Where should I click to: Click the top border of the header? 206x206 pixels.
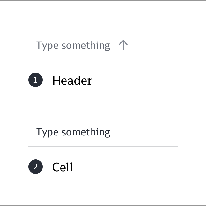pyautogui.click(x=103, y=30)
